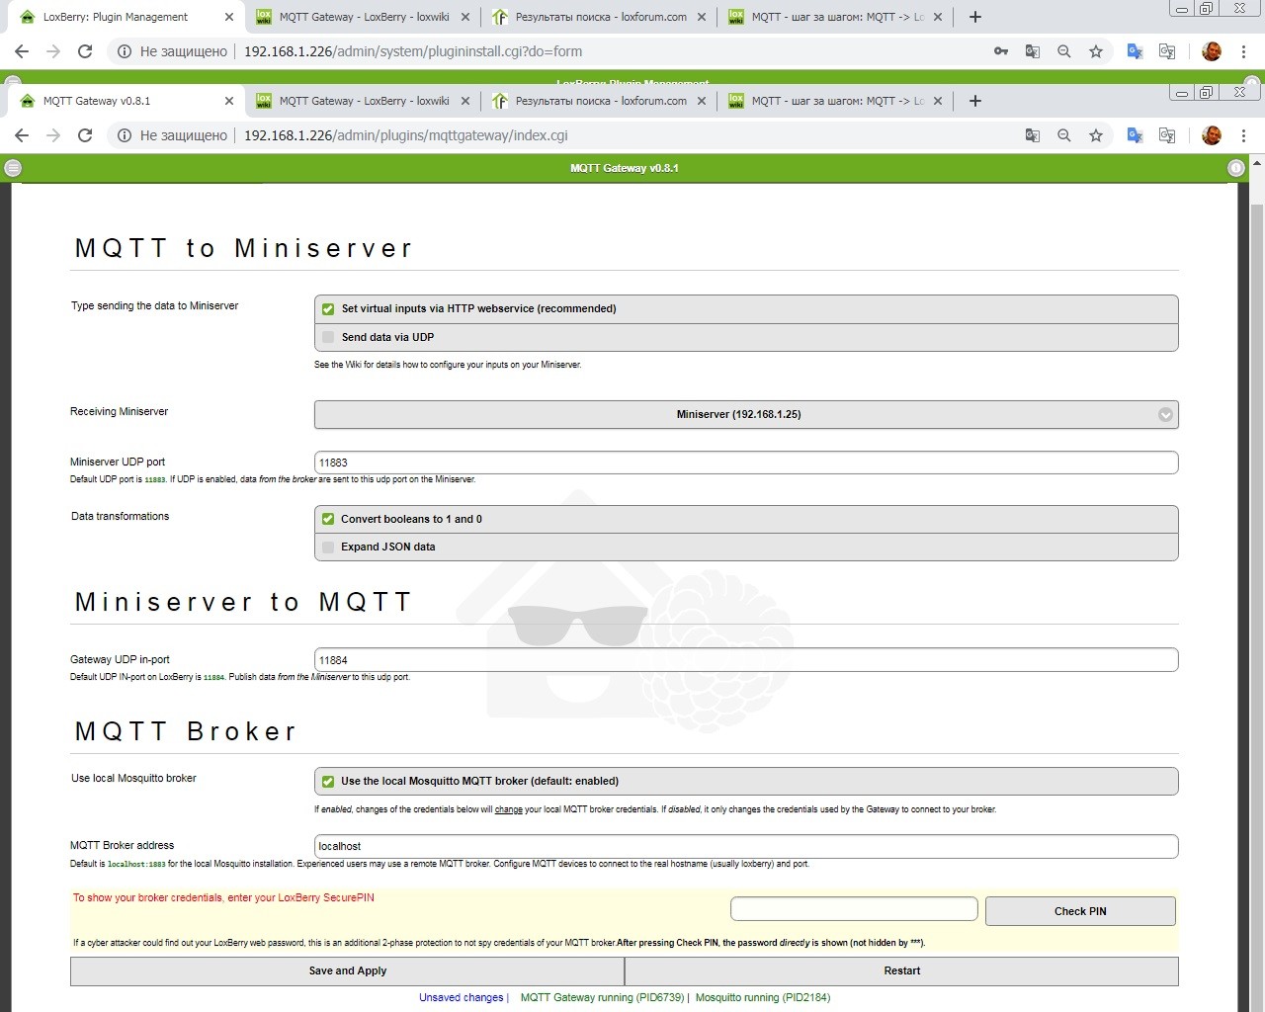Open Chrome three-dot menu in MQTT Gateway window
This screenshot has height=1012, width=1265.
pos(1243,135)
